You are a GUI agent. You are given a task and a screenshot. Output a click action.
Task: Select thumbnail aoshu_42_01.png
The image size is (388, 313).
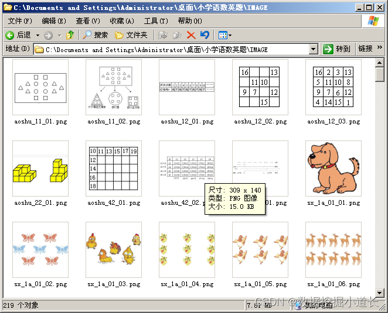pos(114,168)
